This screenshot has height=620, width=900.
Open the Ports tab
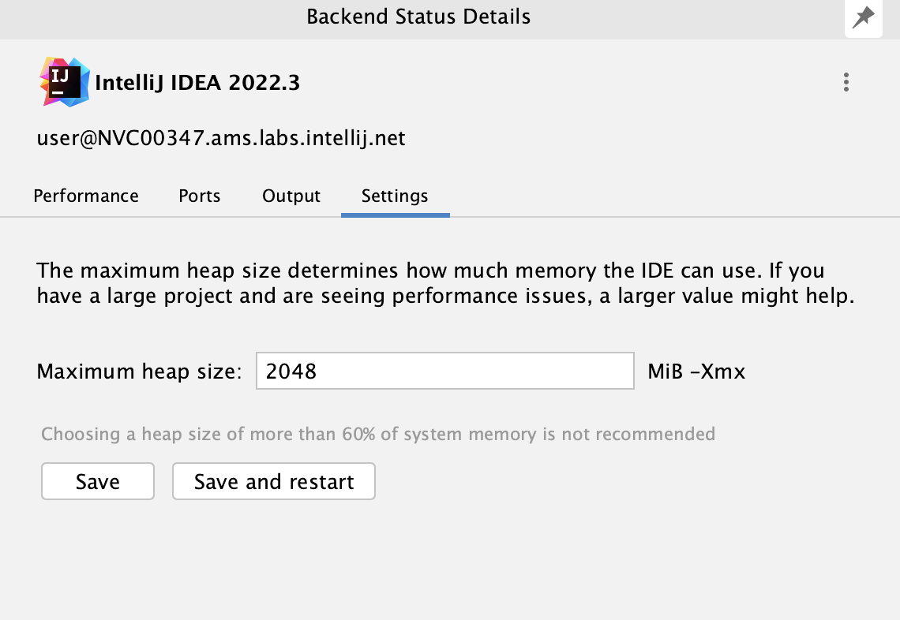coord(199,196)
